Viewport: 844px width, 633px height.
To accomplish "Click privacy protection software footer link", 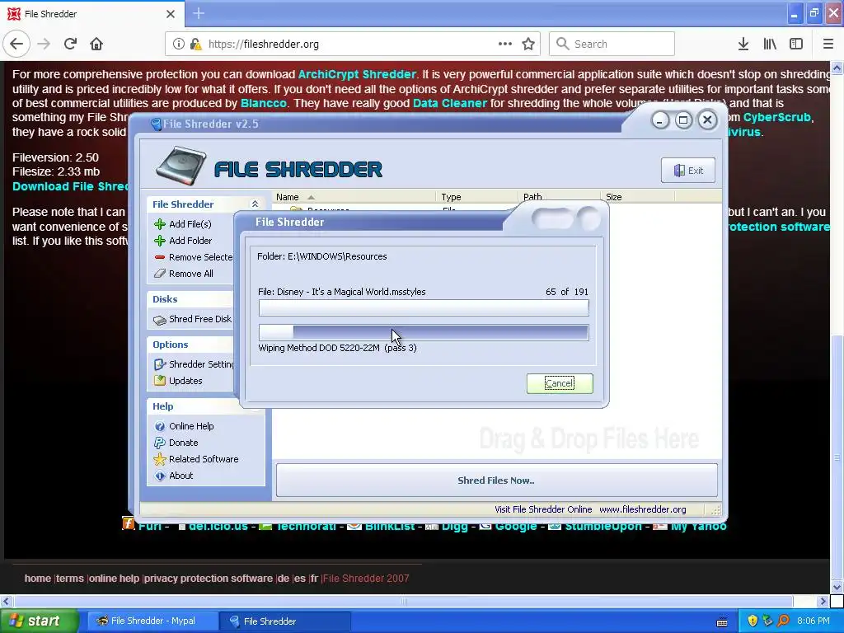I will 209,578.
